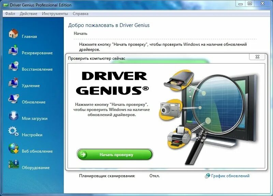
Task: Choose the Удаление sidebar label
Action: 31,86
